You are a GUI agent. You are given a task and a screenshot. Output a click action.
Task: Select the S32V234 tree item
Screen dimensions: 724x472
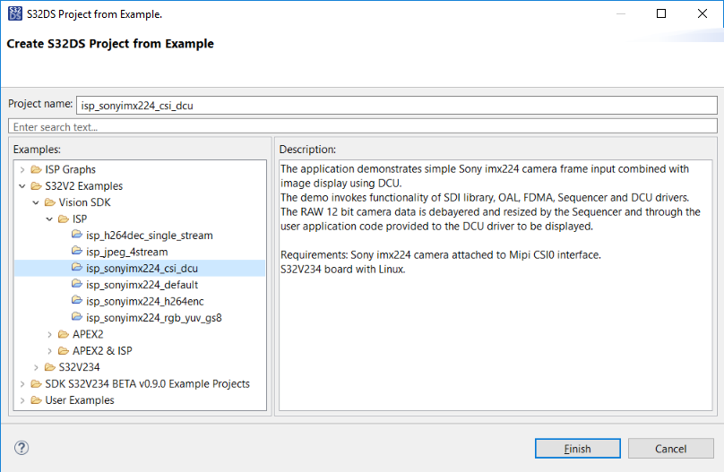[79, 367]
